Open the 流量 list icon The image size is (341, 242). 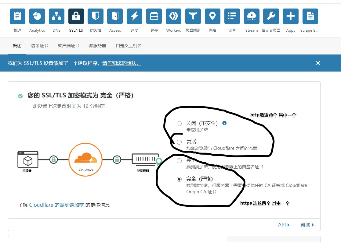click(x=232, y=16)
